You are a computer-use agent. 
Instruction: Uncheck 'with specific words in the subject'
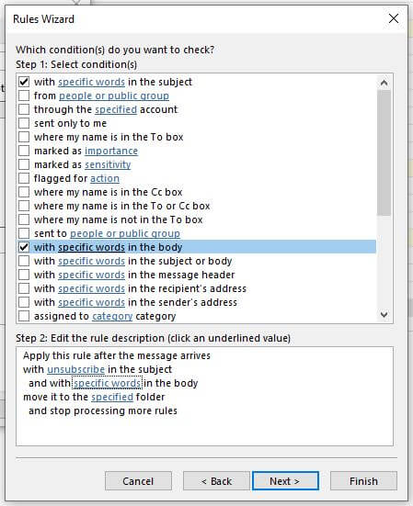coord(24,82)
